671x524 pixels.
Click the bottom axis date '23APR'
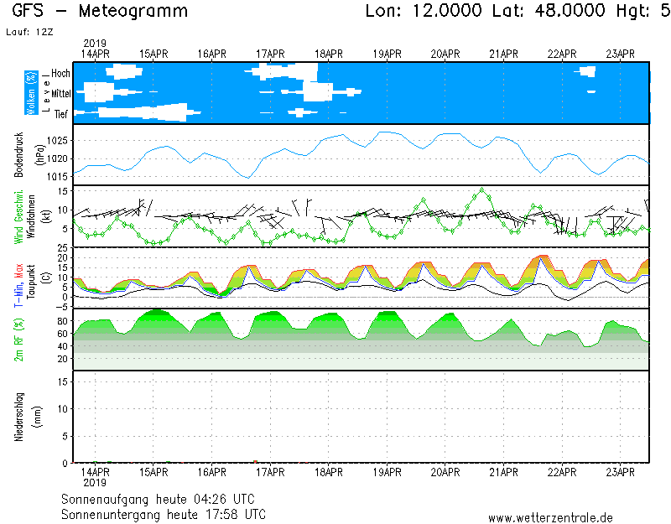coord(621,472)
